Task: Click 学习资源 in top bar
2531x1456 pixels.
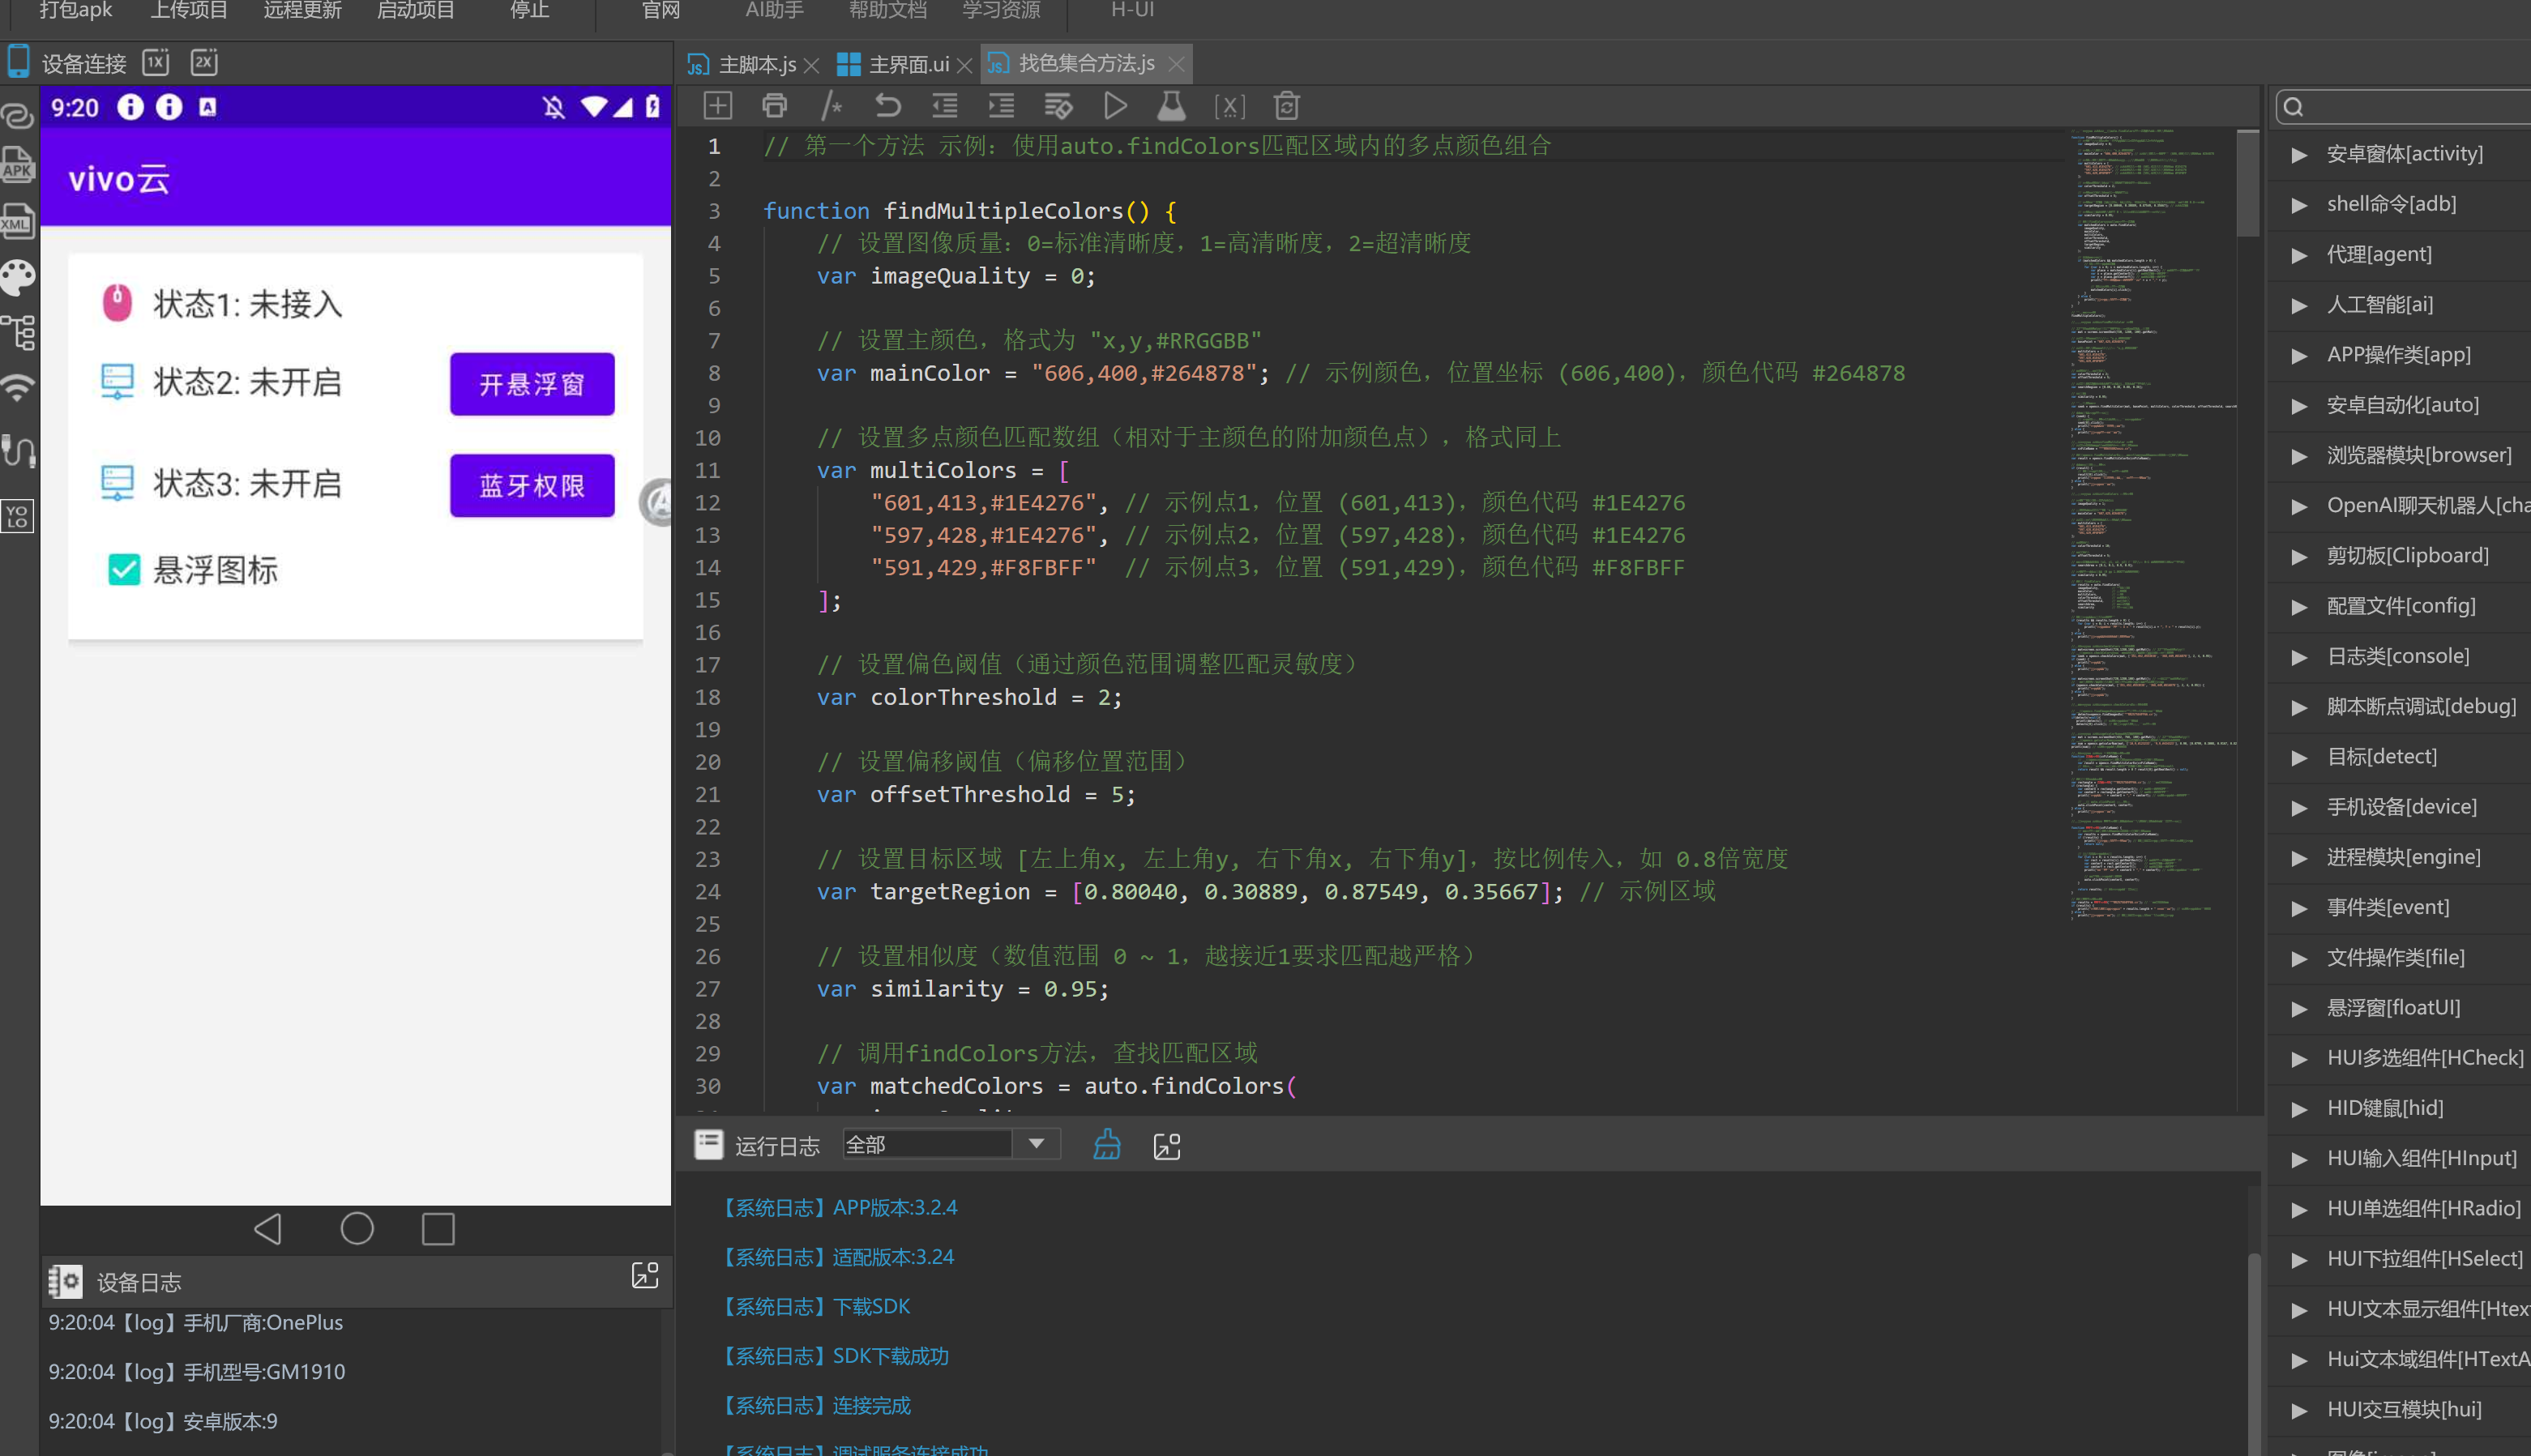Action: [x=1001, y=10]
